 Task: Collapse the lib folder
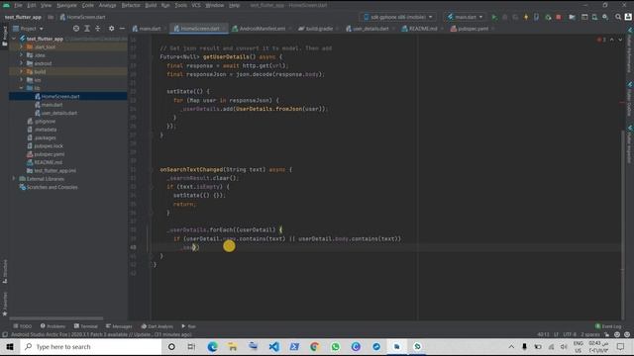click(x=22, y=88)
